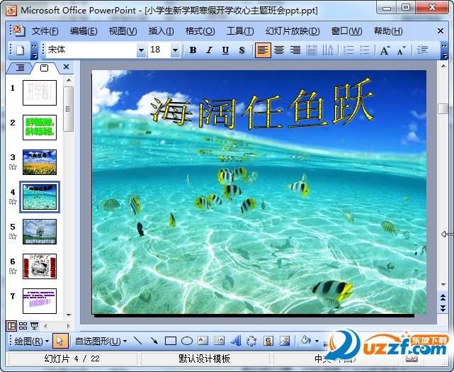Open the 视图(V) menu
The width and height of the screenshot is (454, 372).
coord(123,31)
